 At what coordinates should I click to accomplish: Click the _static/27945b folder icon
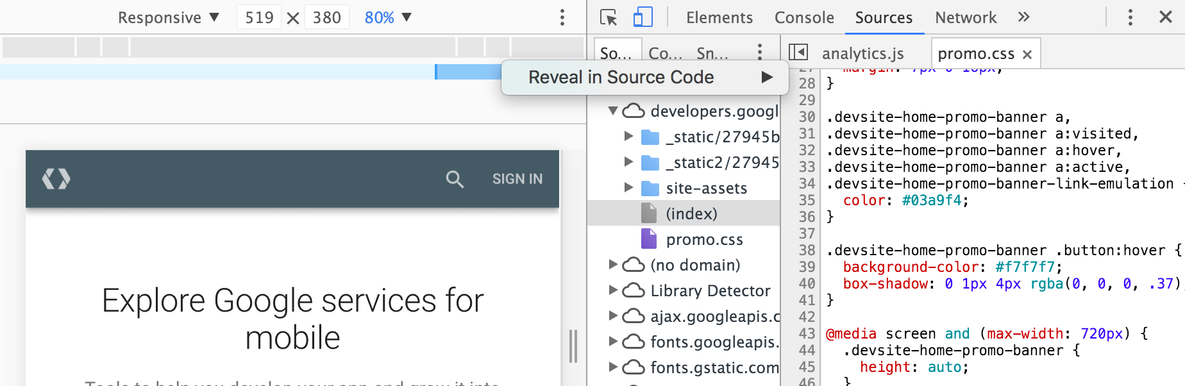[650, 137]
